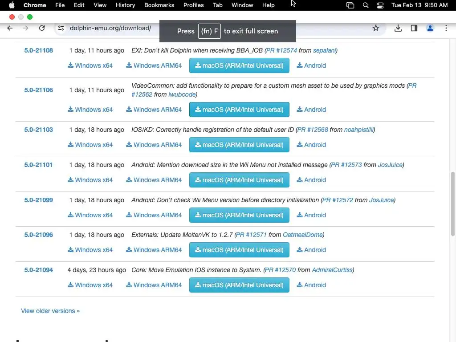Download Windows x64 for 5.0-21108
Image resolution: width=456 pixels, height=342 pixels.
click(90, 65)
